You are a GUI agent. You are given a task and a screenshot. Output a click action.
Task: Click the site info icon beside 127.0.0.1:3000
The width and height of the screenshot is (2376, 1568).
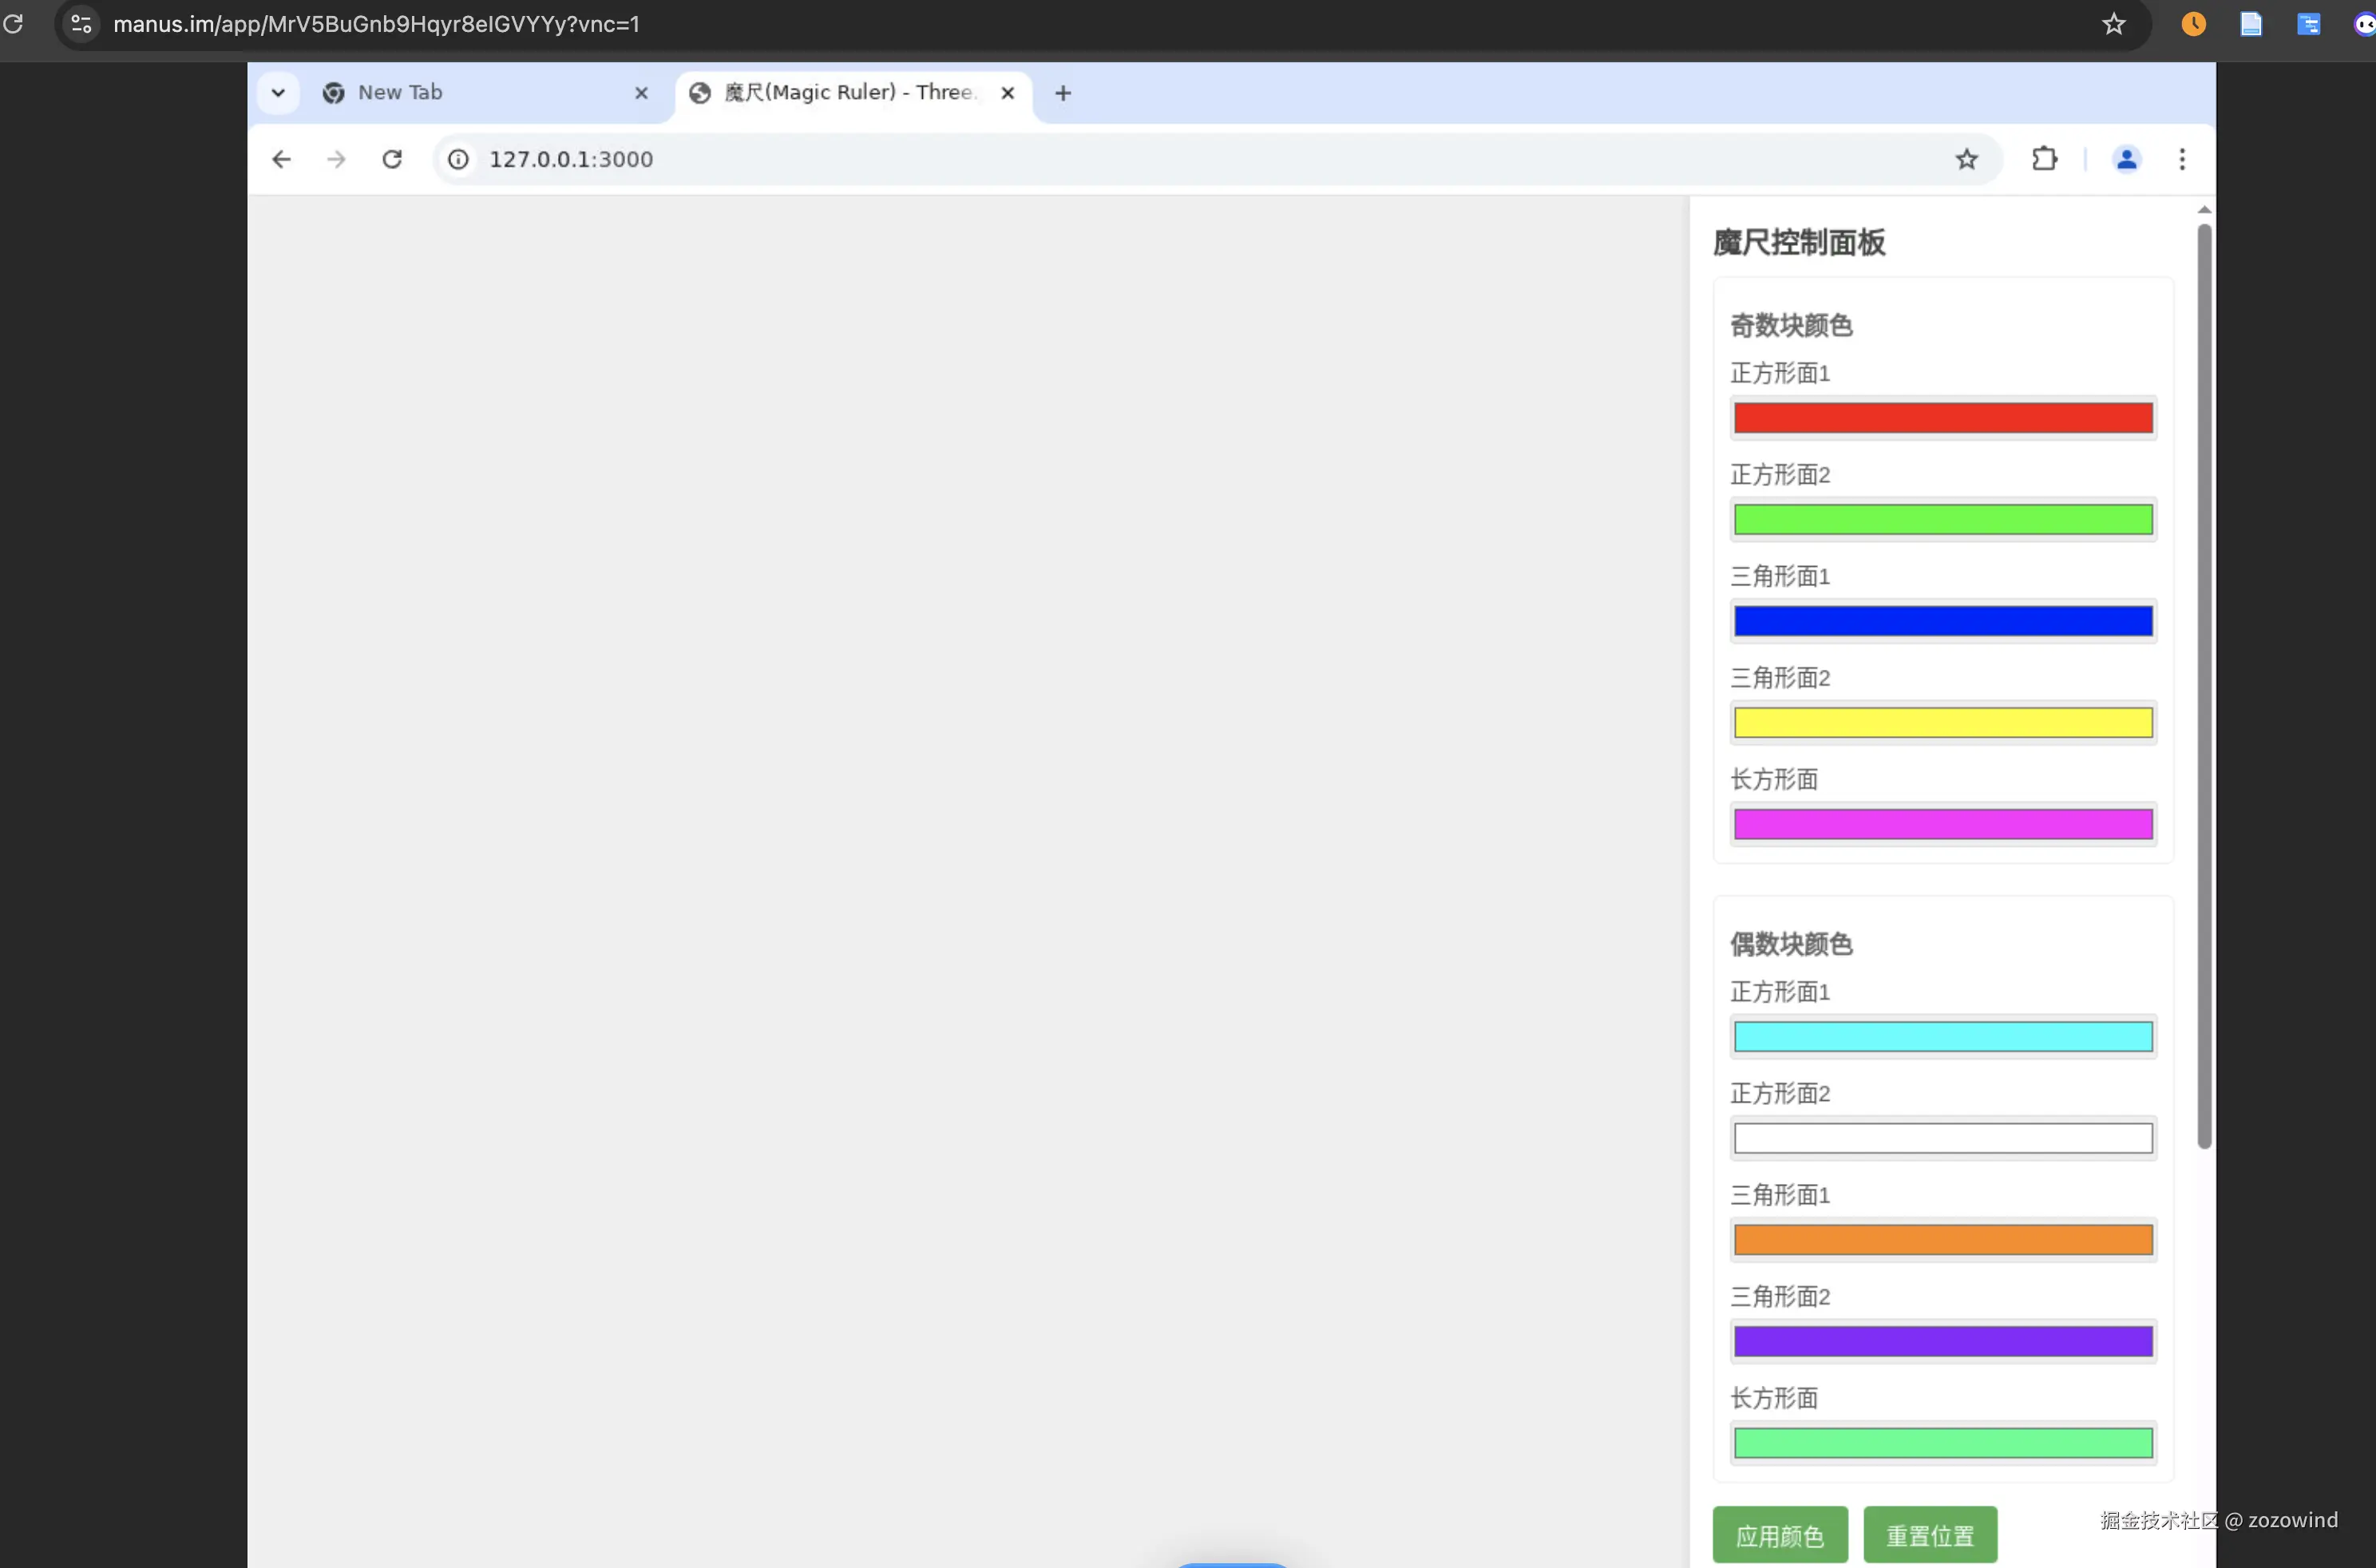pos(458,159)
